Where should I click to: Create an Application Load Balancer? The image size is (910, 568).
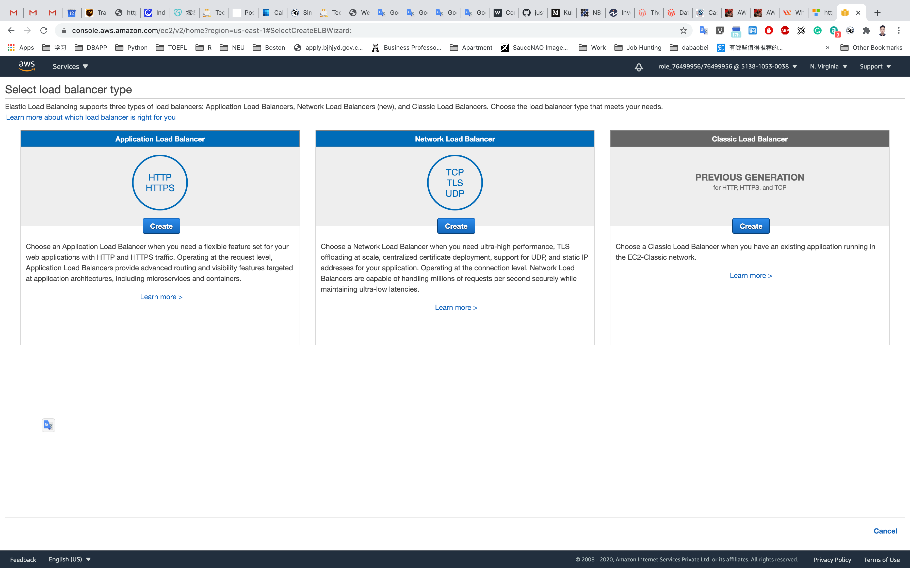click(x=161, y=226)
